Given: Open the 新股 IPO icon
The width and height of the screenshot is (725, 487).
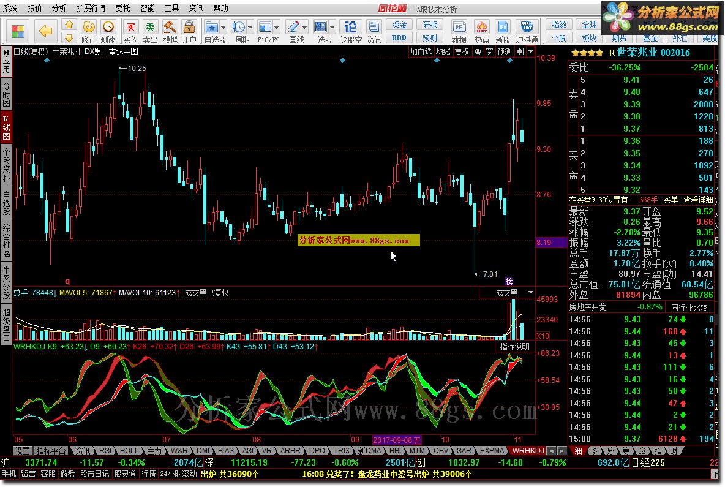Looking at the screenshot, I should [x=503, y=31].
